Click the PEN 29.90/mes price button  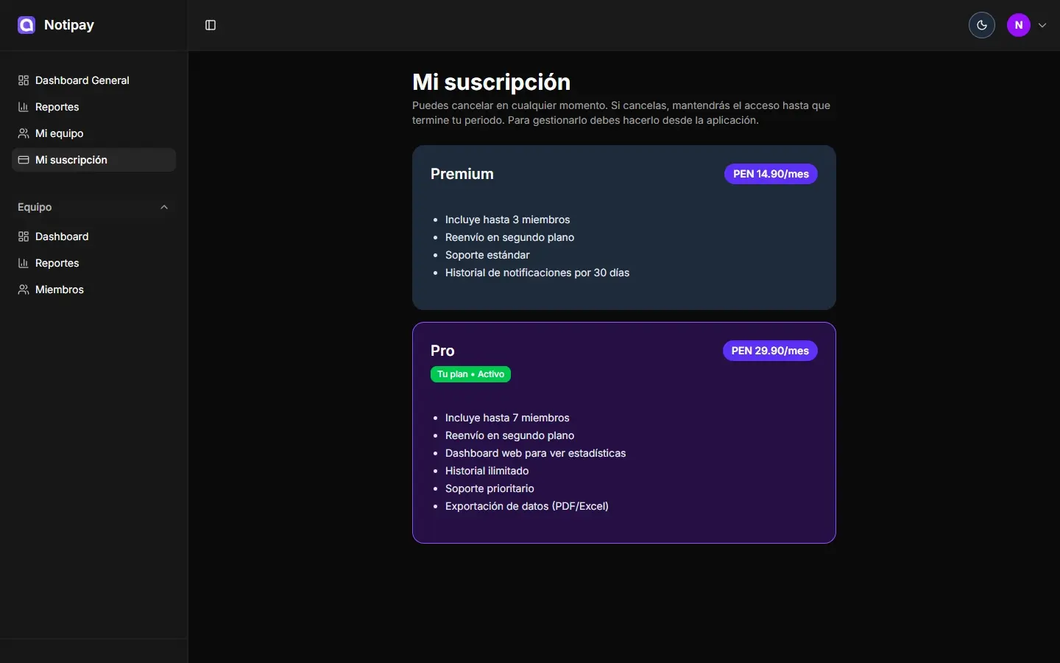770,351
